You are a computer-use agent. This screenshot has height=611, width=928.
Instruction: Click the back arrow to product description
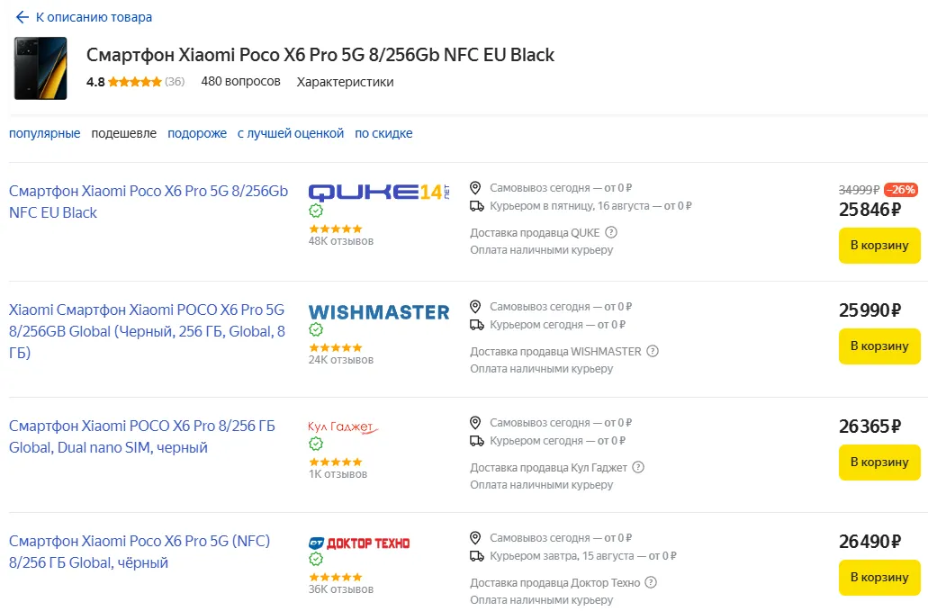(23, 17)
